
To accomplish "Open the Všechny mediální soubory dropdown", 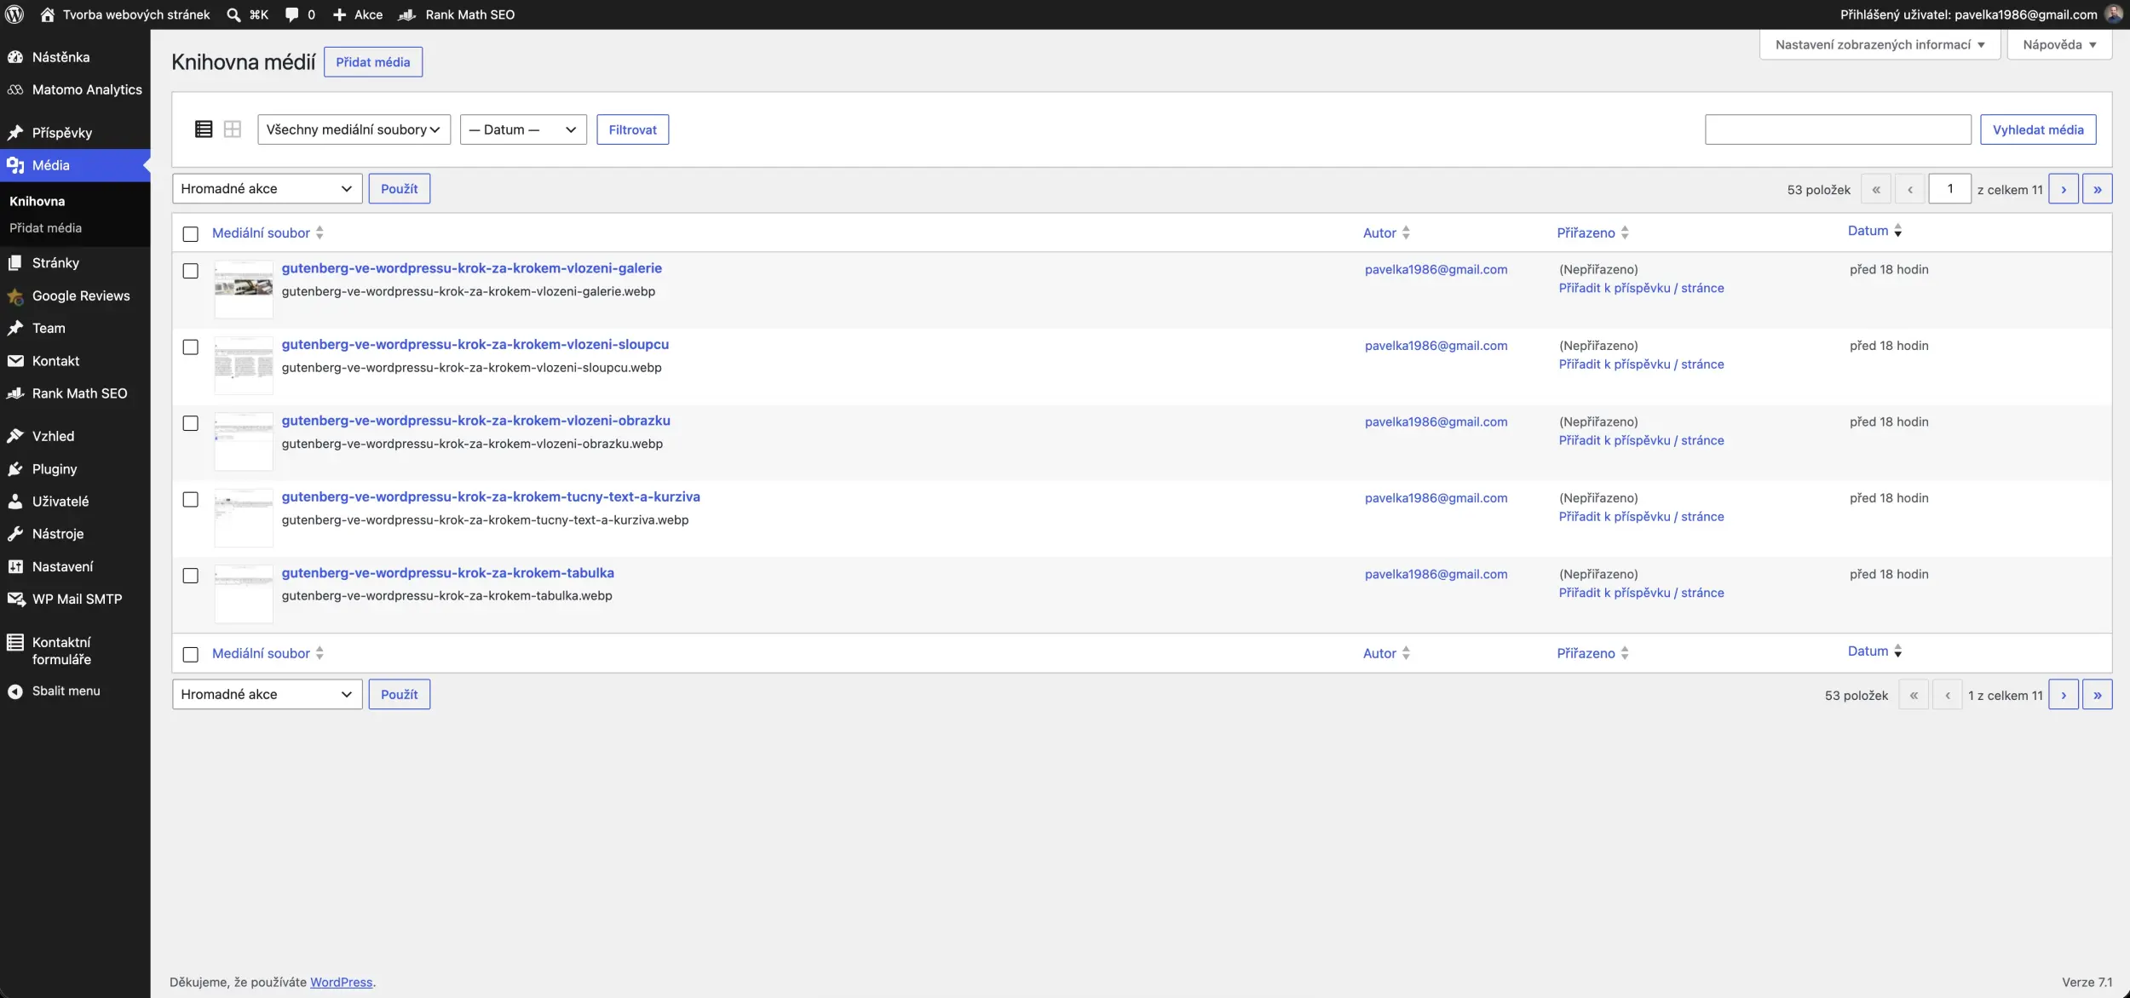I will [x=354, y=129].
